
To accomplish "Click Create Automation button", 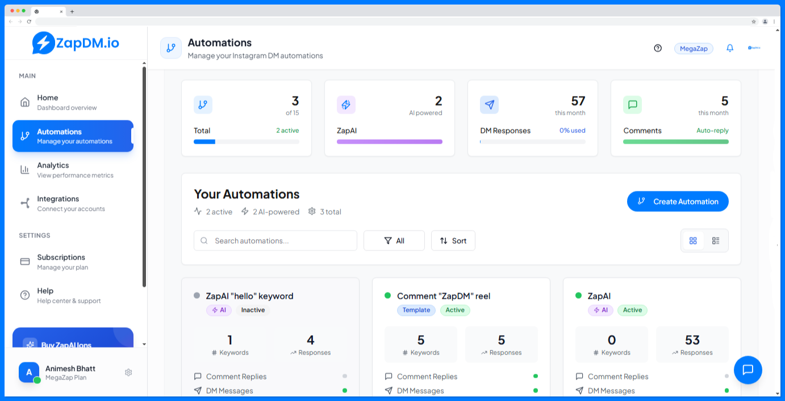I will pyautogui.click(x=678, y=201).
